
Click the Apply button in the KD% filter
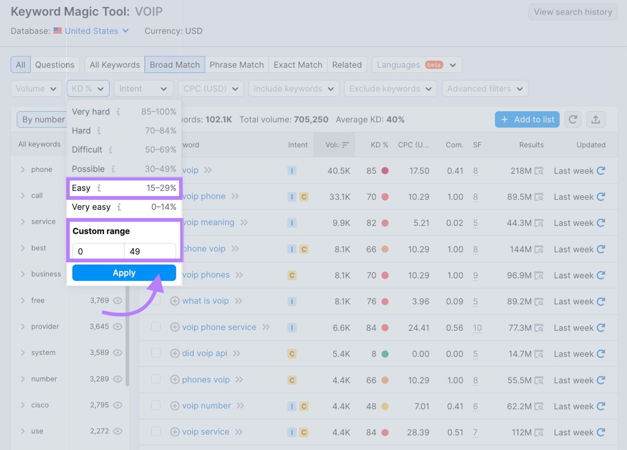coord(124,273)
